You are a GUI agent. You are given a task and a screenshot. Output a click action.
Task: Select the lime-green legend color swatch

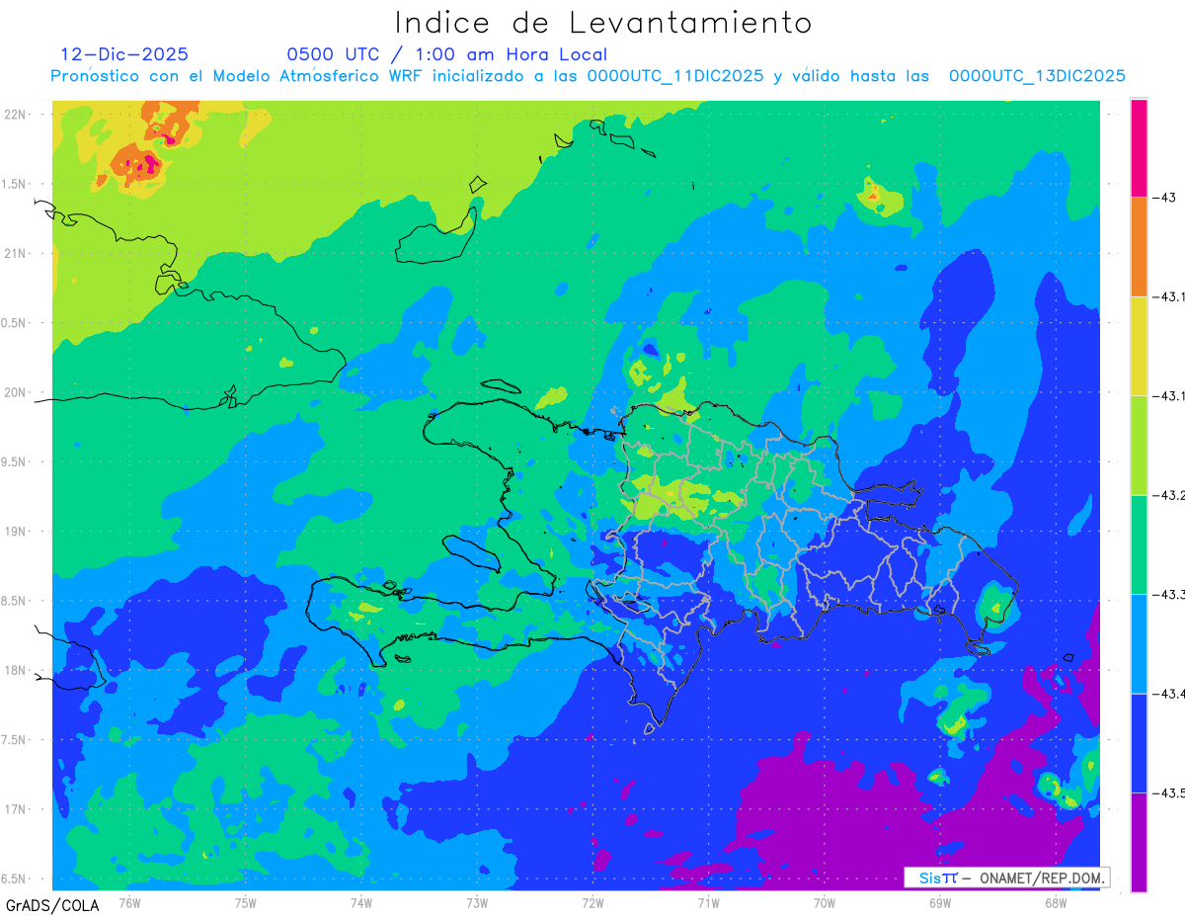[x=1139, y=446]
